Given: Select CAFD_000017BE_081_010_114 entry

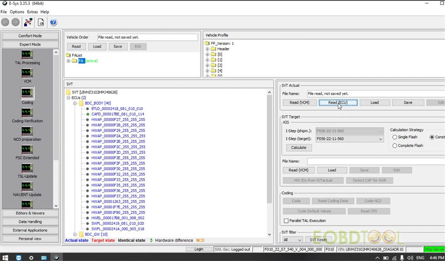Looking at the screenshot, I should pyautogui.click(x=118, y=114).
